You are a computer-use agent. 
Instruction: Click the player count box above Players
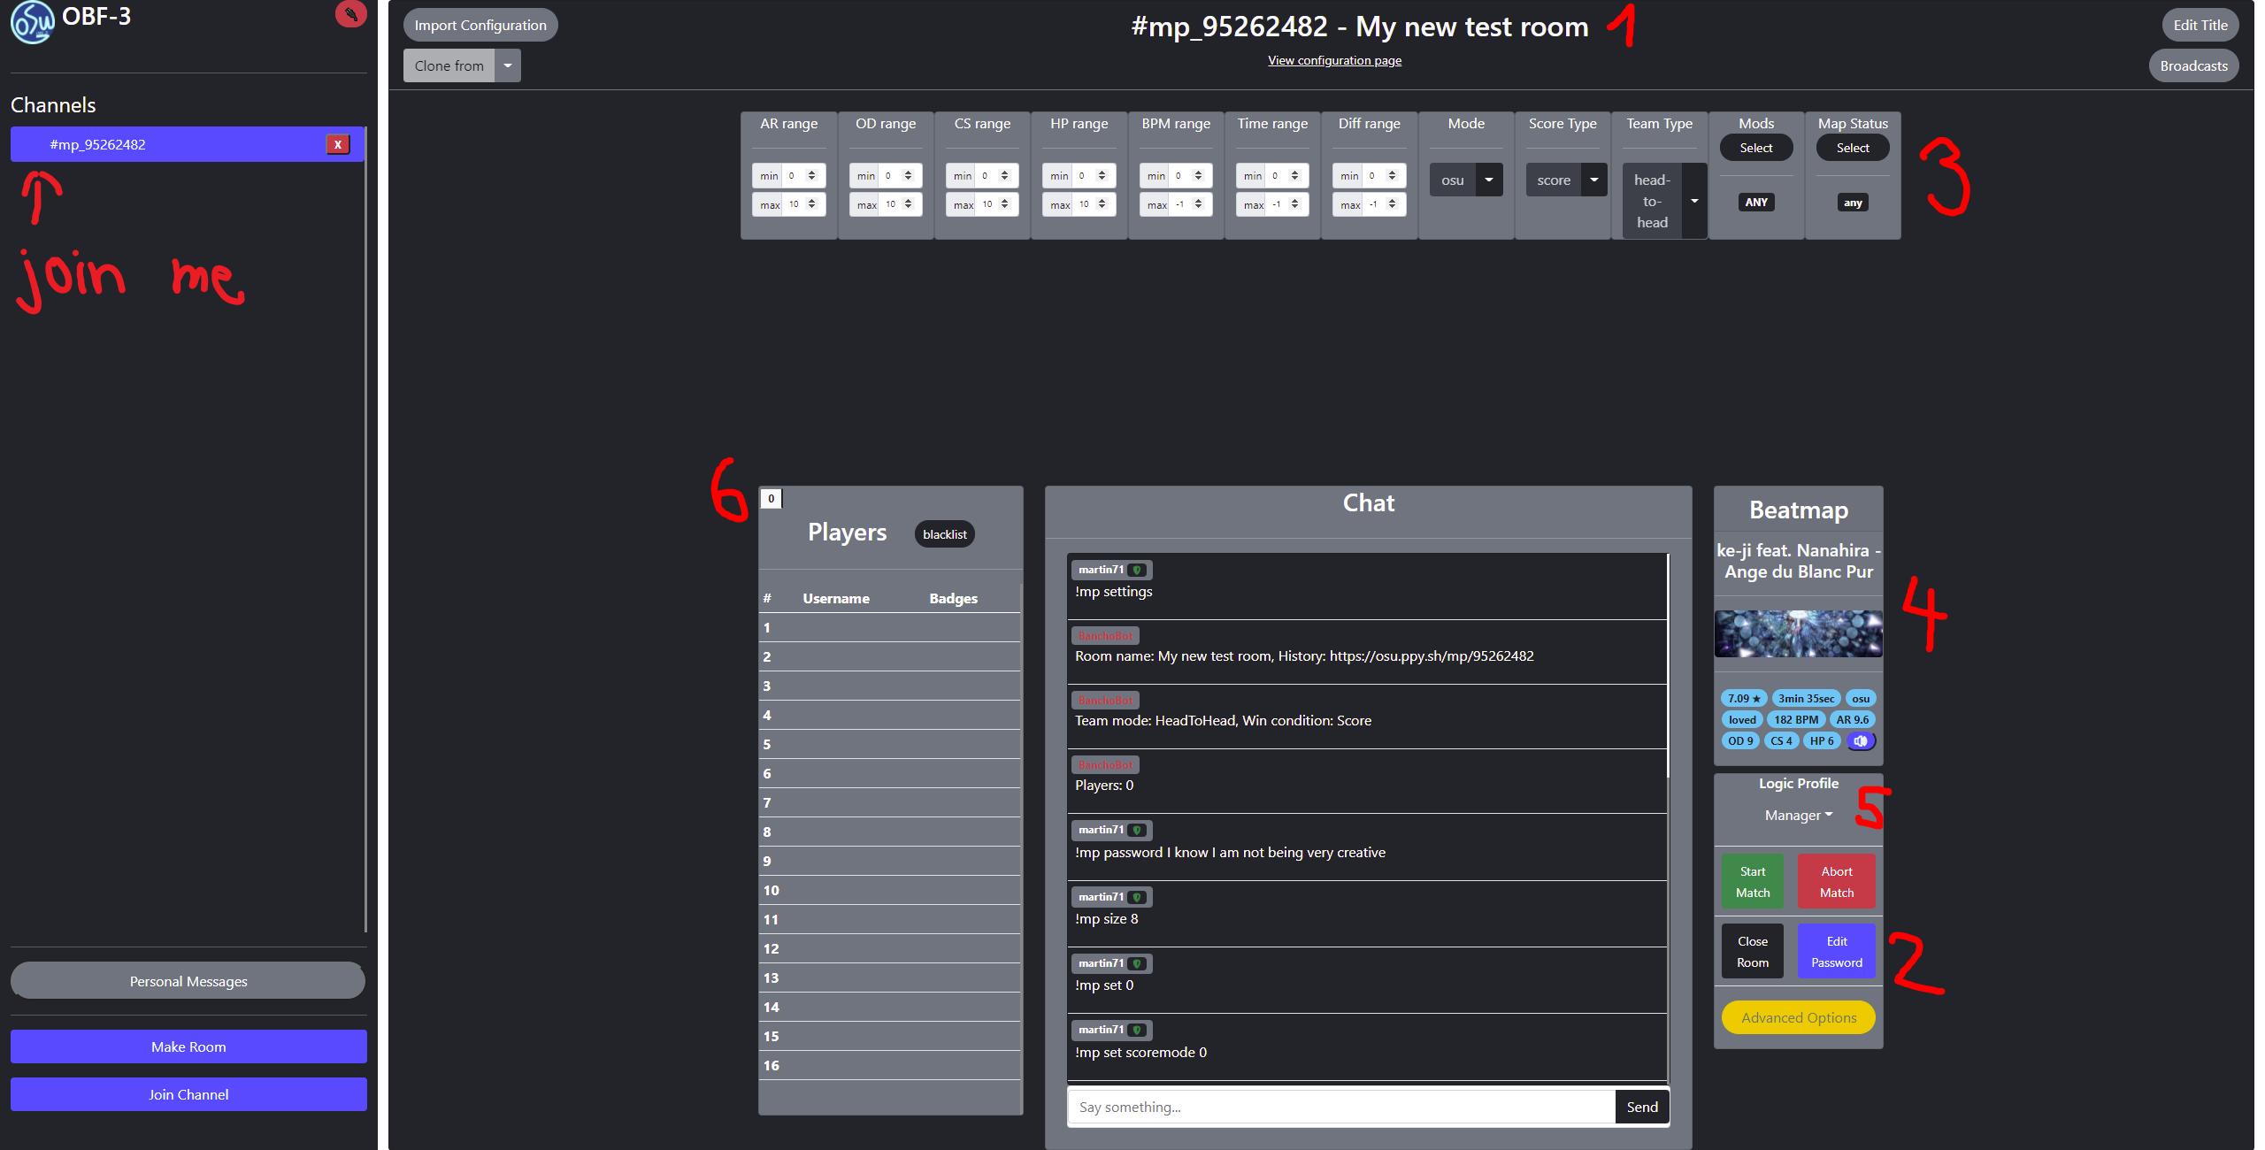click(771, 499)
